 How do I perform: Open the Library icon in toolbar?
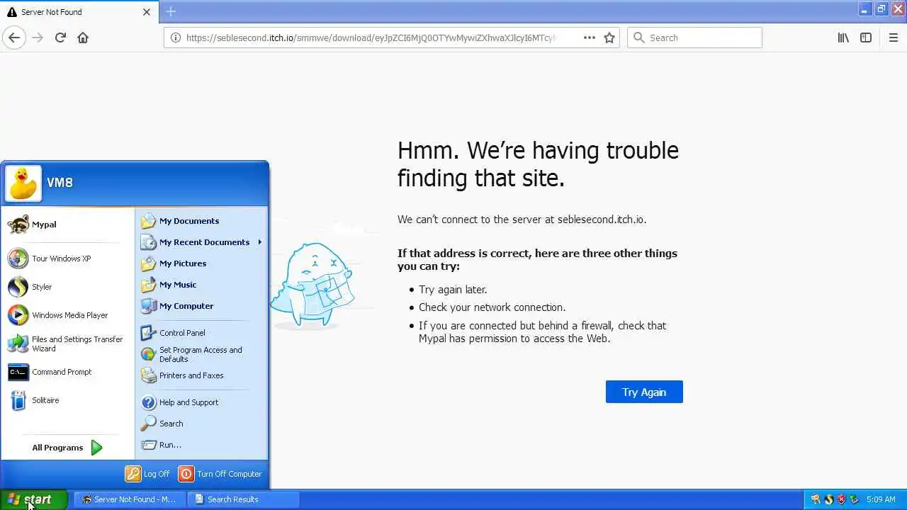click(843, 38)
